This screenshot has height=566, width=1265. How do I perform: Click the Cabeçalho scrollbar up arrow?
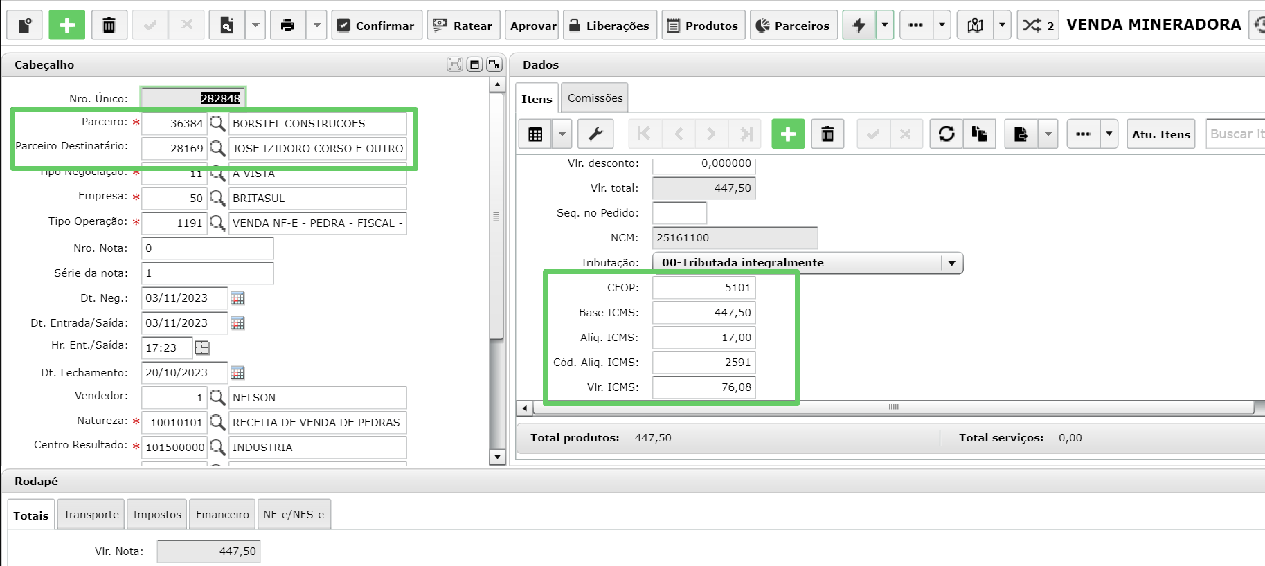pos(497,85)
